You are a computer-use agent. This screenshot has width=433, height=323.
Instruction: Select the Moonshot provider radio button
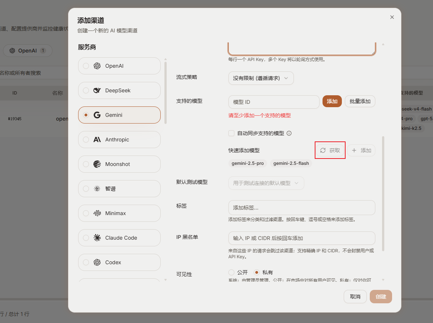86,164
